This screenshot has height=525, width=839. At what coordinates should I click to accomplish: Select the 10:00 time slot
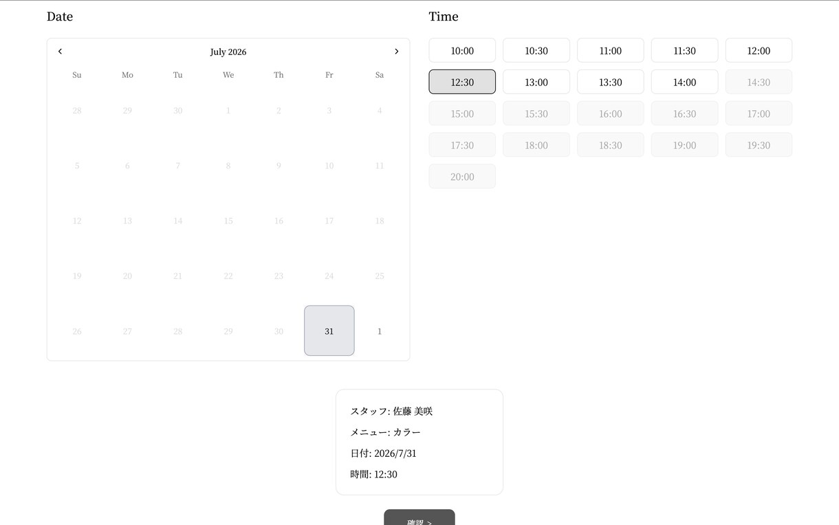462,50
